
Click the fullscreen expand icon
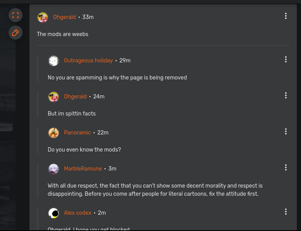click(x=16, y=16)
